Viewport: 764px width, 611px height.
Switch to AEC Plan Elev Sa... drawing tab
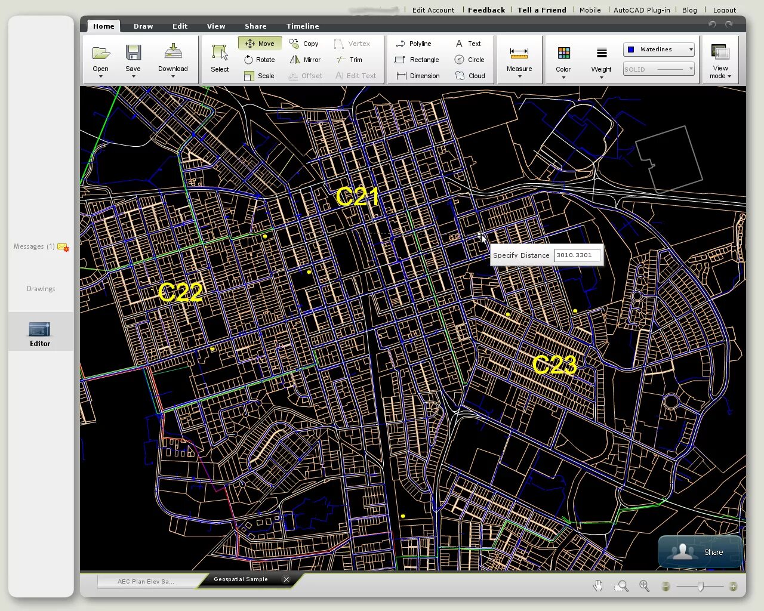pos(146,581)
